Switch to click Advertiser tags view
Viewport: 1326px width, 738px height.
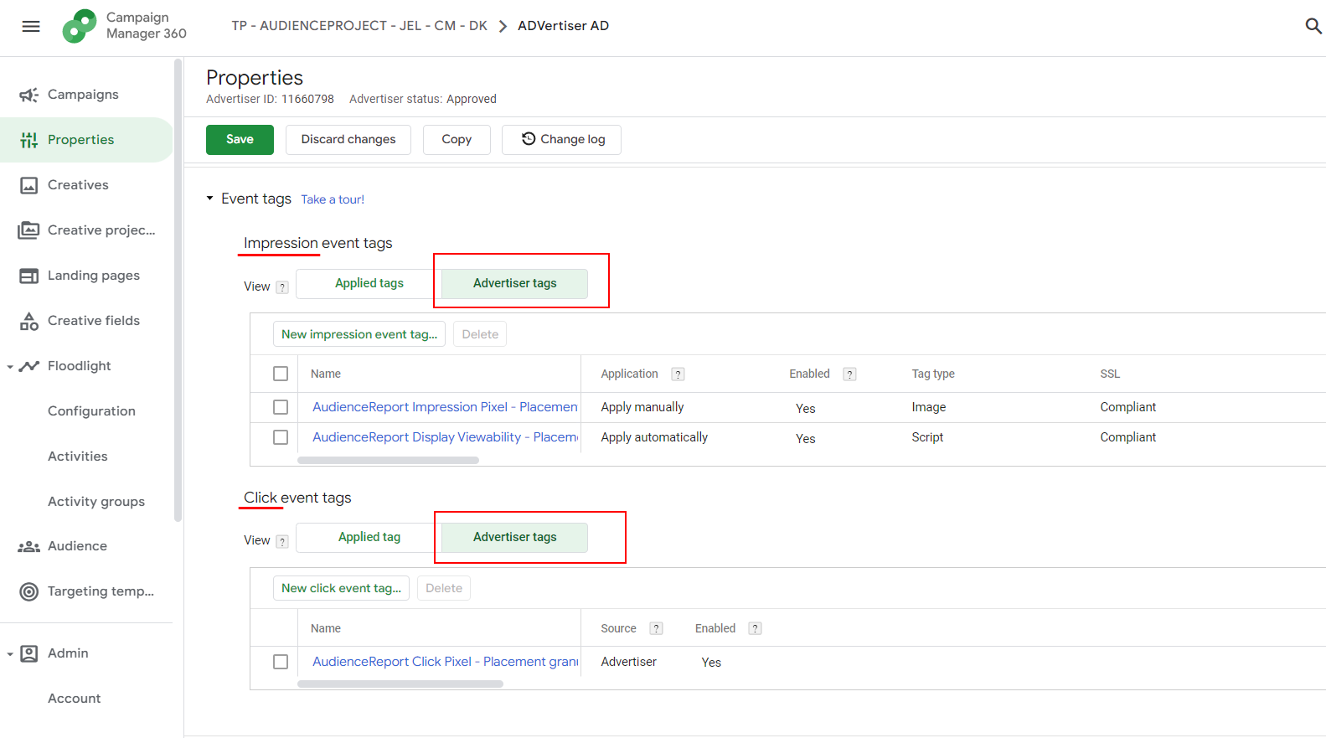pos(514,537)
